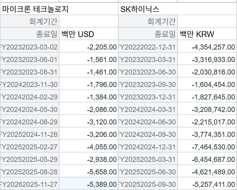Select the date cell 2025-02-27

tap(30, 146)
